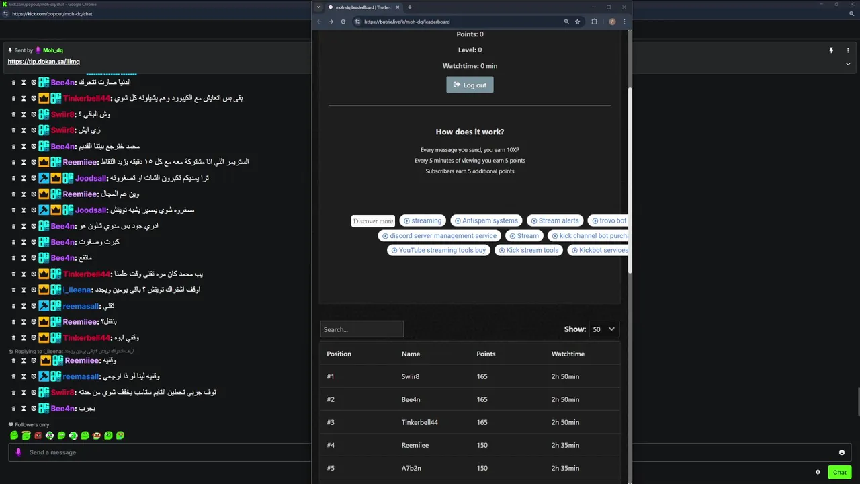Click reload in the botrix leaderboard window
860x484 pixels.
coord(343,22)
